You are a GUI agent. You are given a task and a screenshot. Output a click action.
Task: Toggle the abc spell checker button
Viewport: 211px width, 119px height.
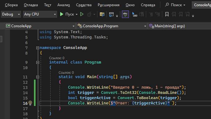125,14
